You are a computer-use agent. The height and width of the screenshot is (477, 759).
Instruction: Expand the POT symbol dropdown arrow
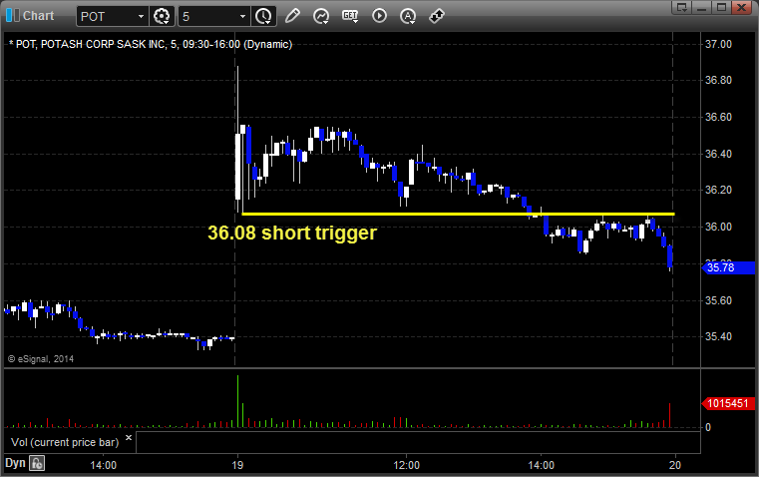(x=141, y=16)
